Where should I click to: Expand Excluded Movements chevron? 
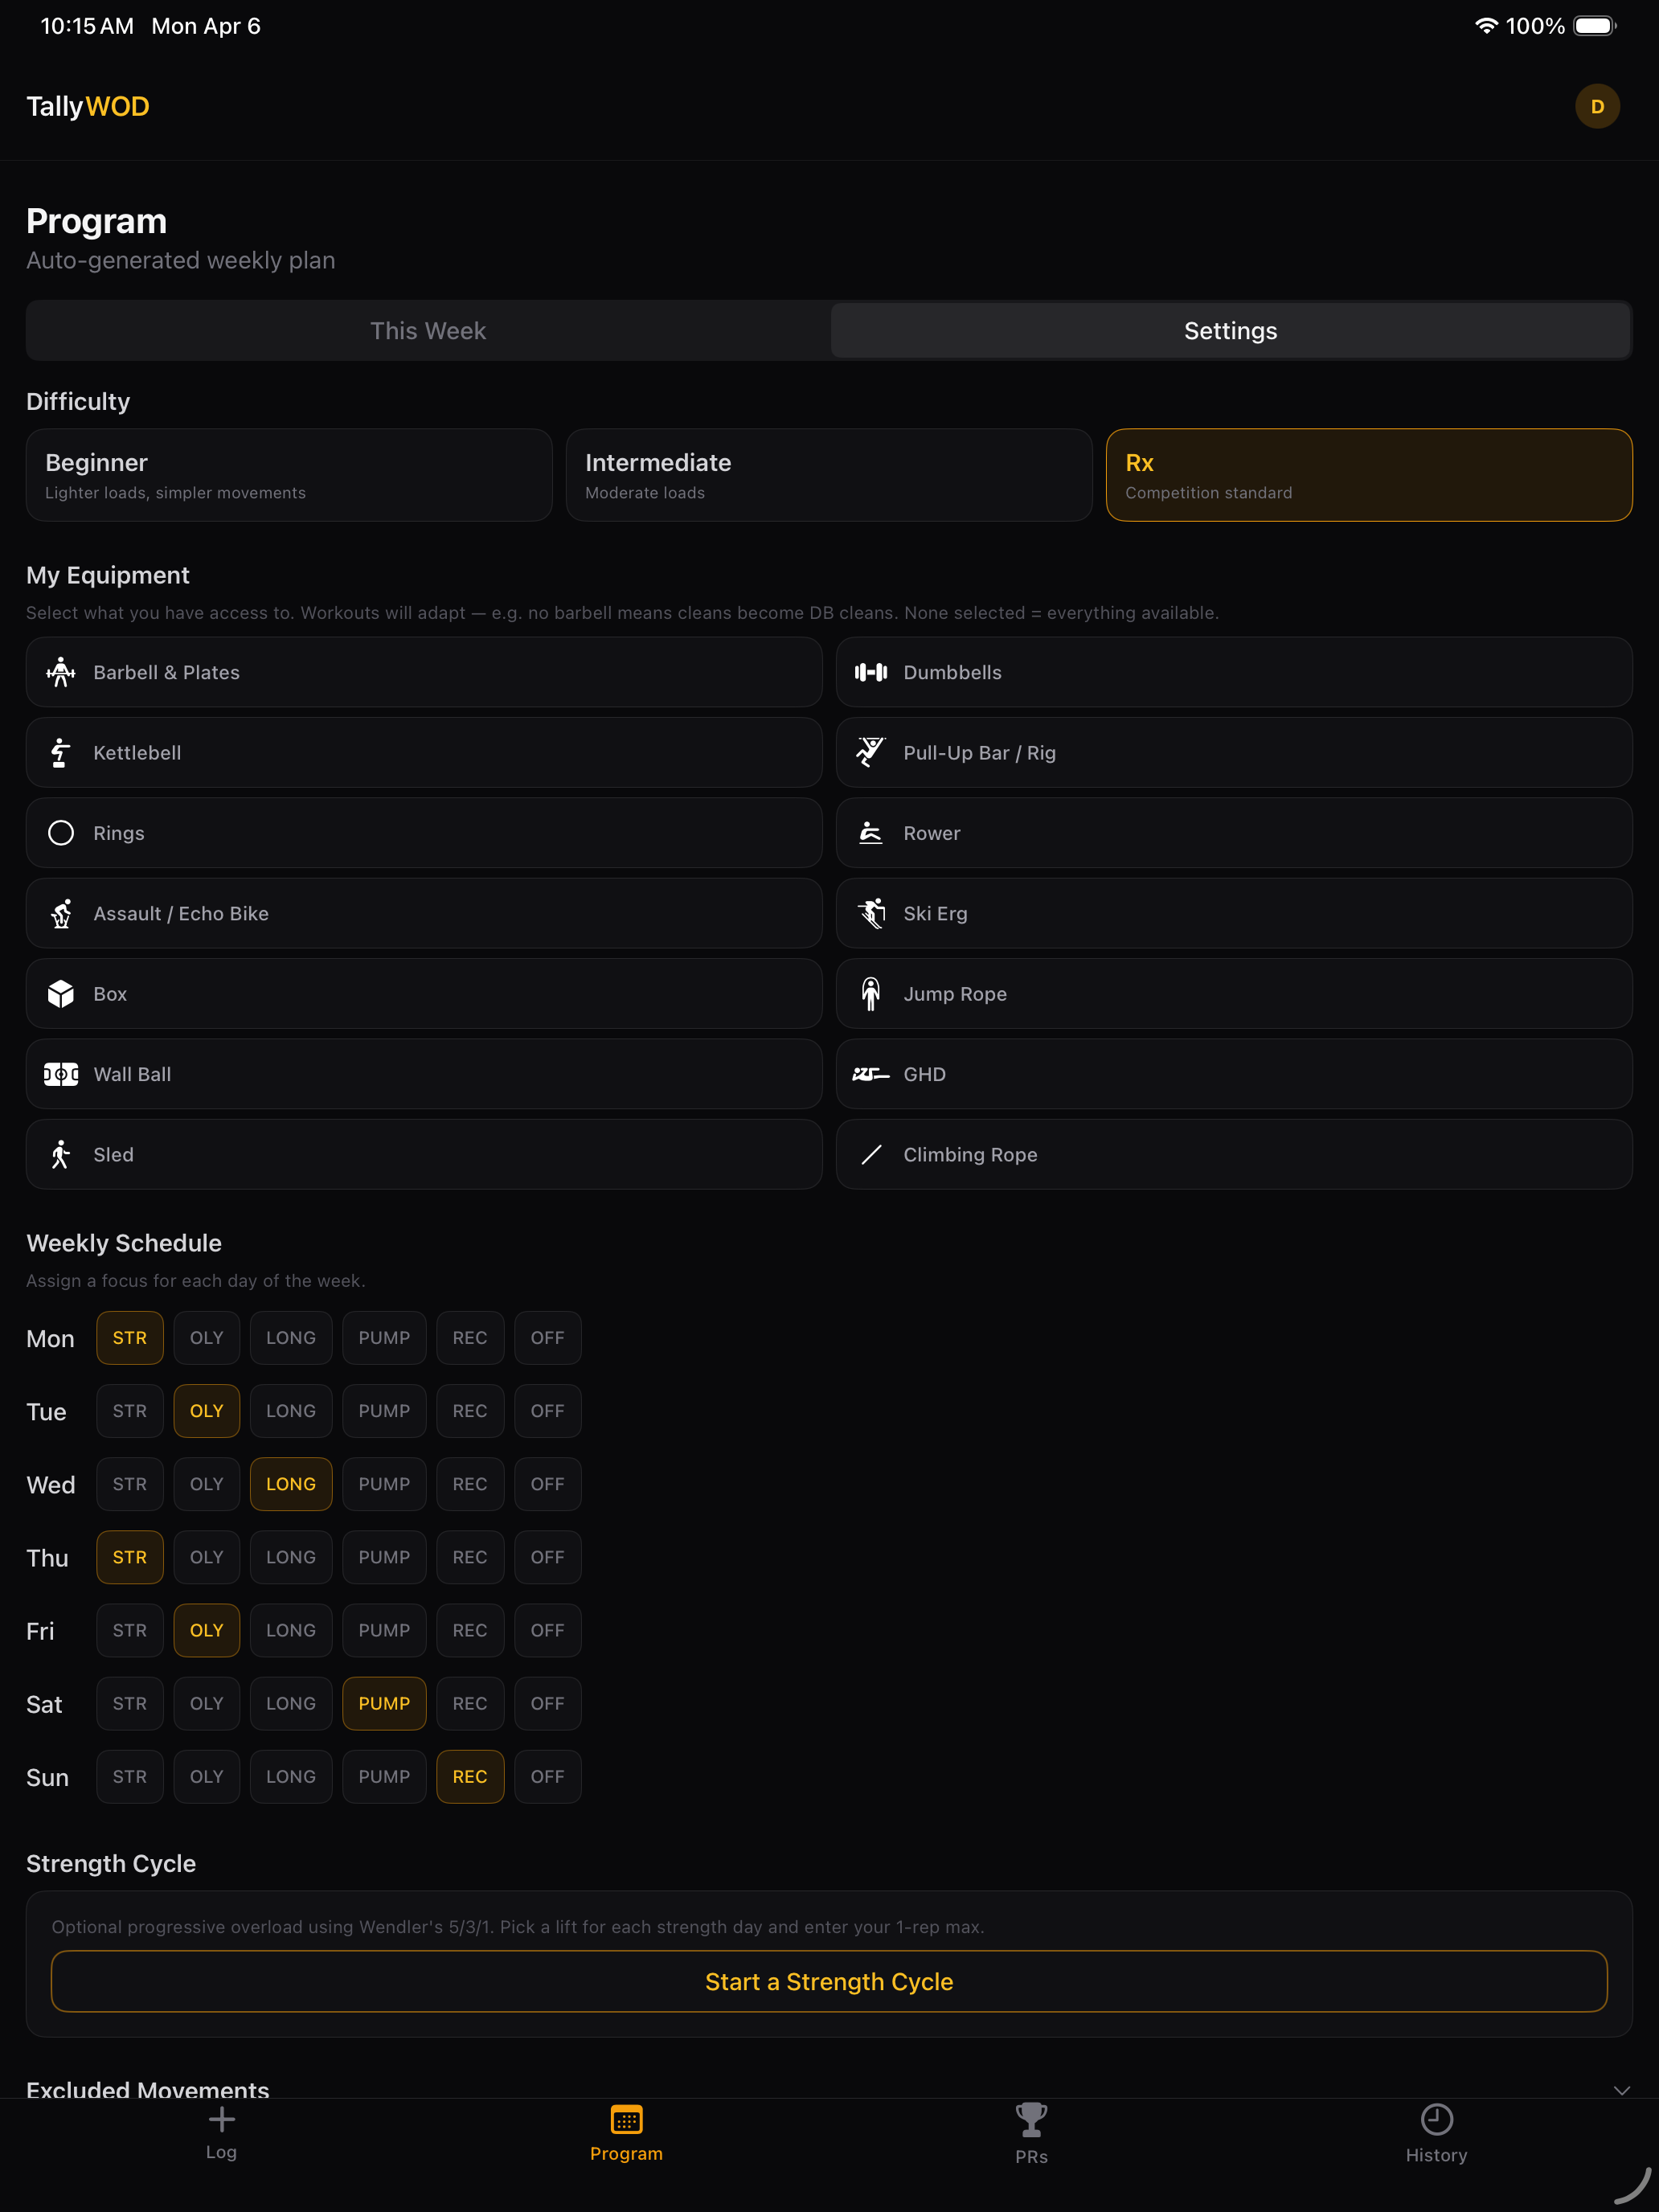coord(1621,2090)
